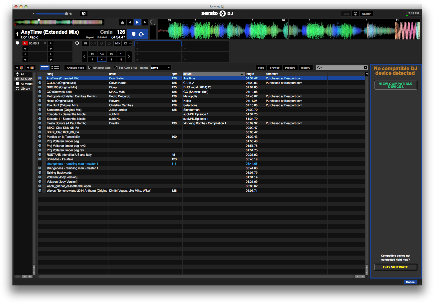Screen dimensions: 434x303
Task: Show the info tooltips icon
Action: [355, 14]
